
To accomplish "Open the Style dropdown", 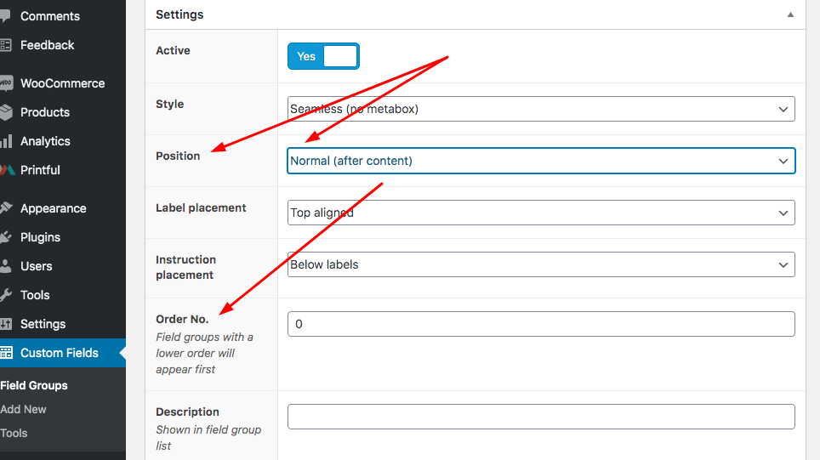I will [541, 109].
